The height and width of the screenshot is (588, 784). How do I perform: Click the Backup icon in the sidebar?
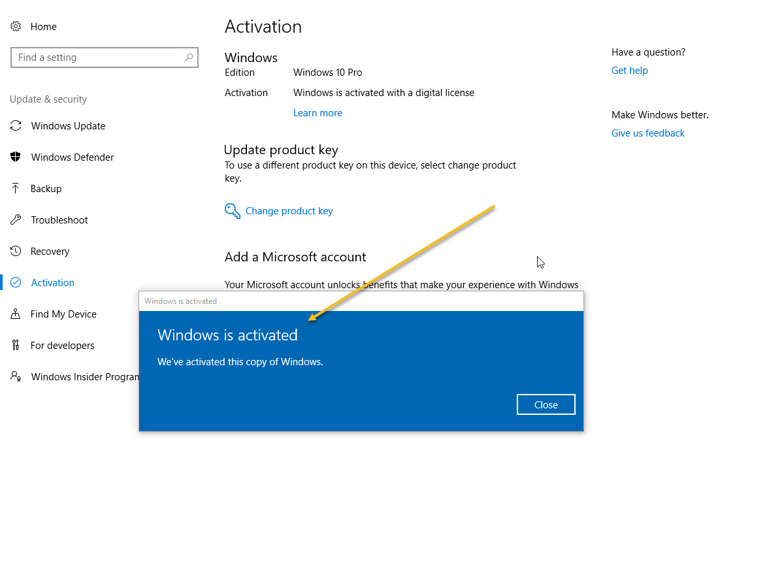coord(16,188)
